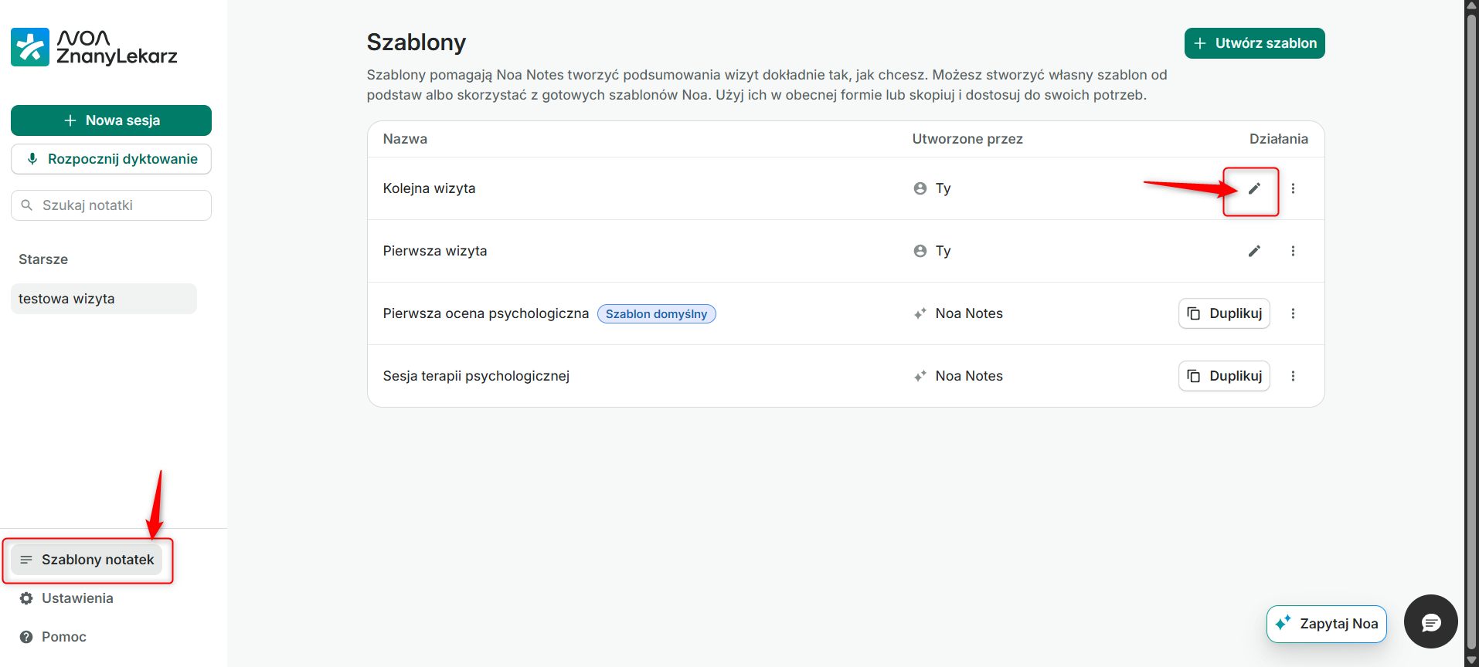Click the Pierwsza wizyta template name
The image size is (1479, 667).
[435, 251]
